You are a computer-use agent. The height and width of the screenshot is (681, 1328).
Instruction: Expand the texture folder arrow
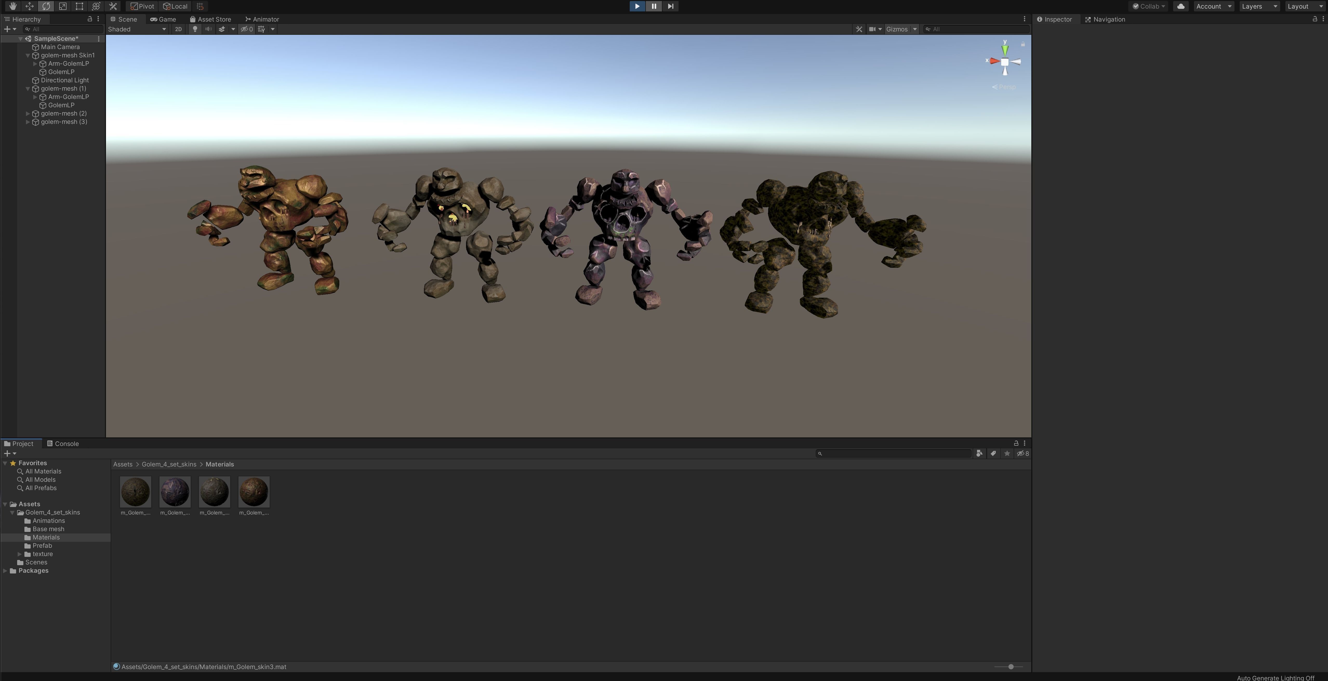click(19, 554)
